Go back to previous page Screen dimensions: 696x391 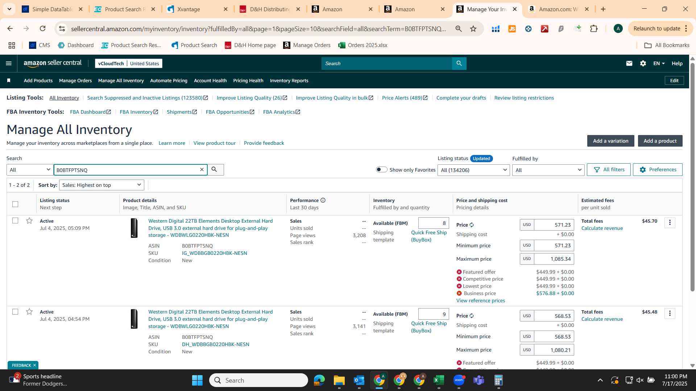click(x=10, y=29)
